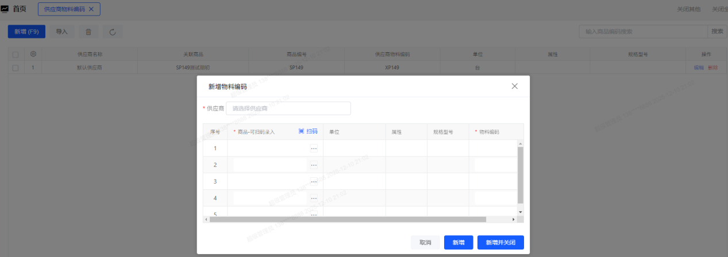Click the 新增并关闭 button
This screenshot has width=728, height=257.
(500, 243)
